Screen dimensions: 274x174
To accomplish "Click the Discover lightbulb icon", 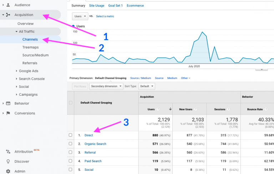I will pos(8,162).
